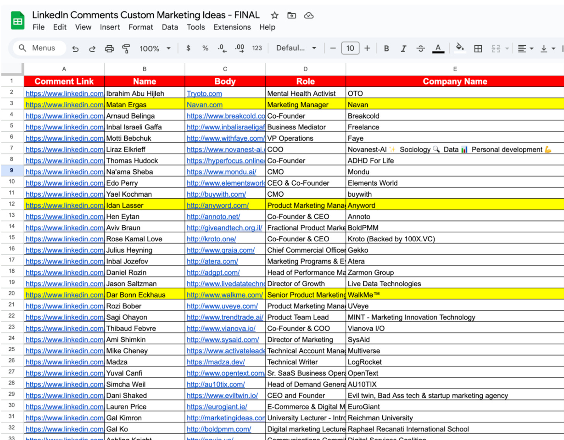Click the vertical align icon

pos(544,48)
